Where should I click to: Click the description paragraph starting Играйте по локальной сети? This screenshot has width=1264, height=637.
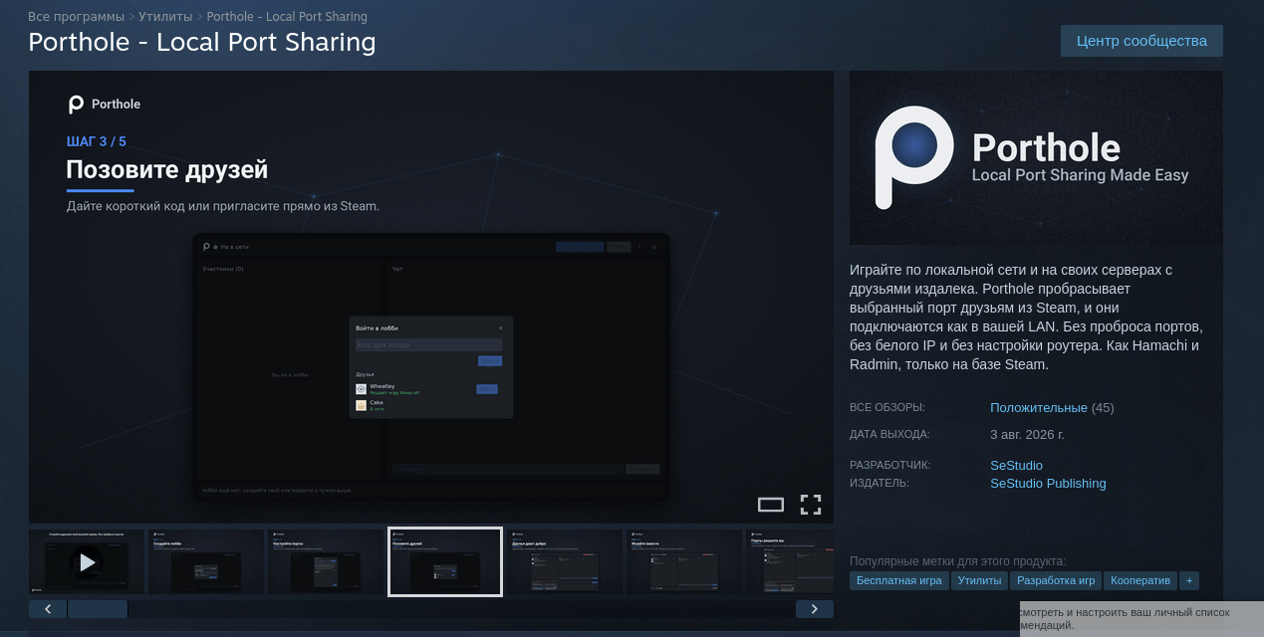pyautogui.click(x=1026, y=318)
